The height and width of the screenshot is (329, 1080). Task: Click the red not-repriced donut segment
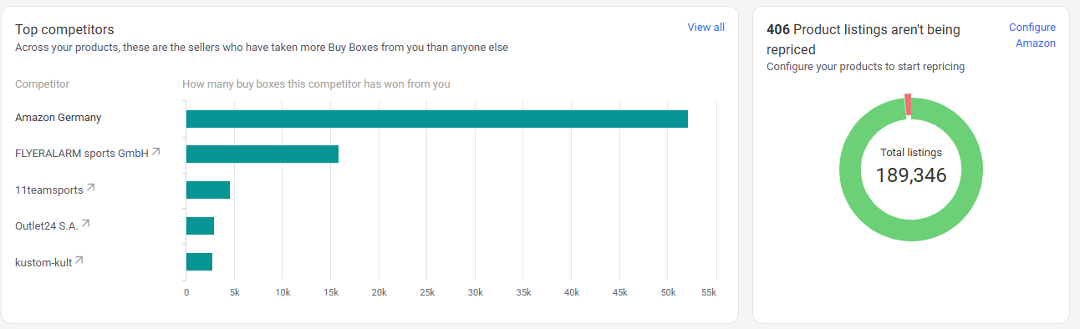(909, 105)
